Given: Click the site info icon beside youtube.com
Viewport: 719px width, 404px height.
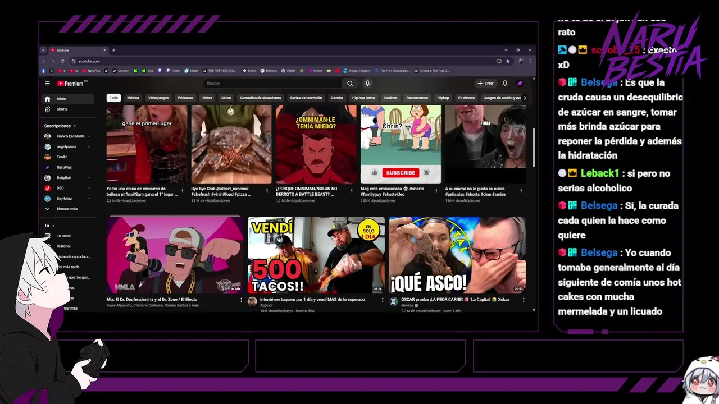Looking at the screenshot, I should (x=74, y=61).
